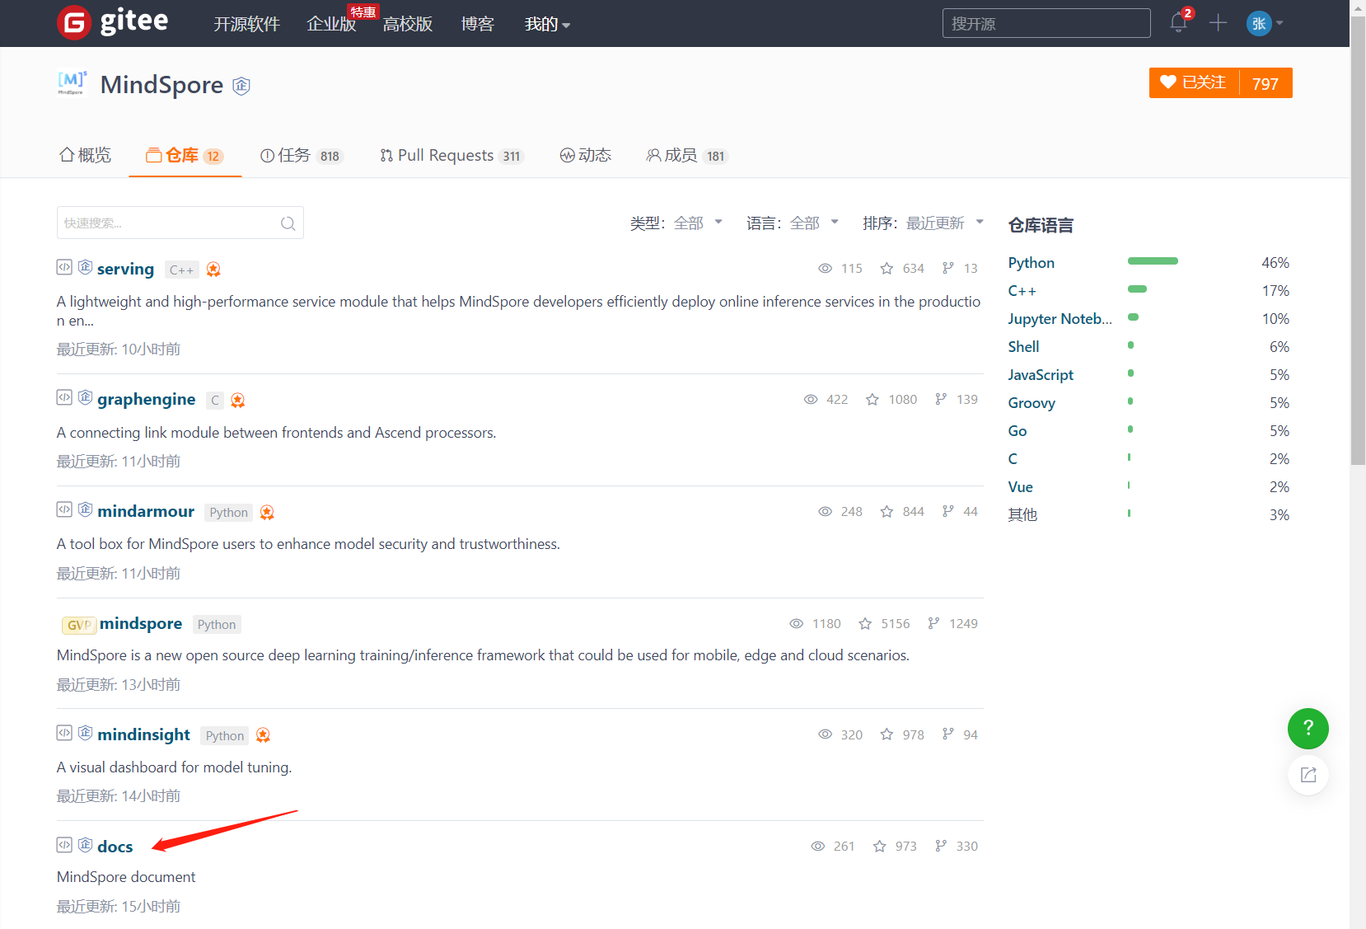The width and height of the screenshot is (1366, 929).
Task: Click the star icon for docs
Action: 880,847
